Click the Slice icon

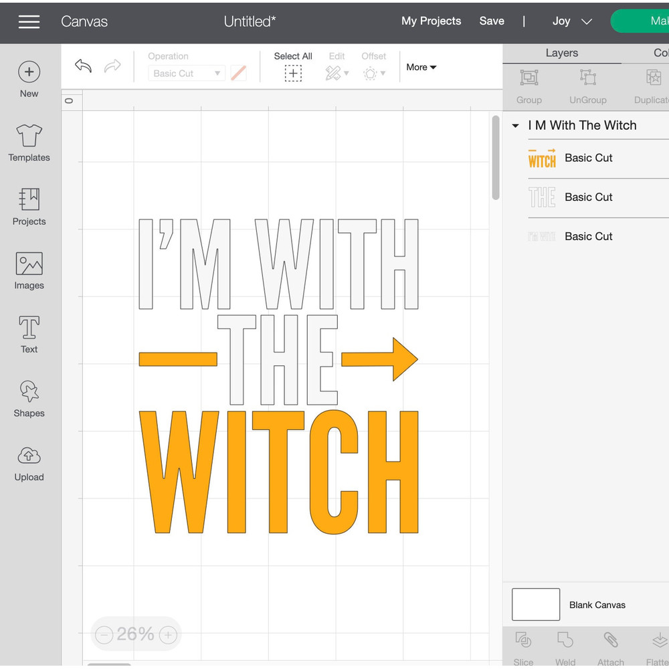[x=523, y=644]
